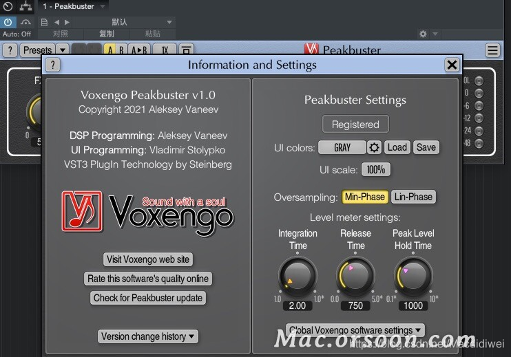
Task: Click the Copyright 2021 Aleksey Vaneev text
Action: (148, 109)
